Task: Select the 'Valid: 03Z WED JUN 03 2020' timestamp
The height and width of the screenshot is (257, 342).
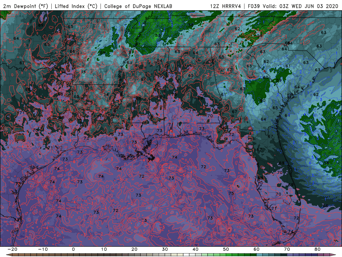Action: click(301, 6)
